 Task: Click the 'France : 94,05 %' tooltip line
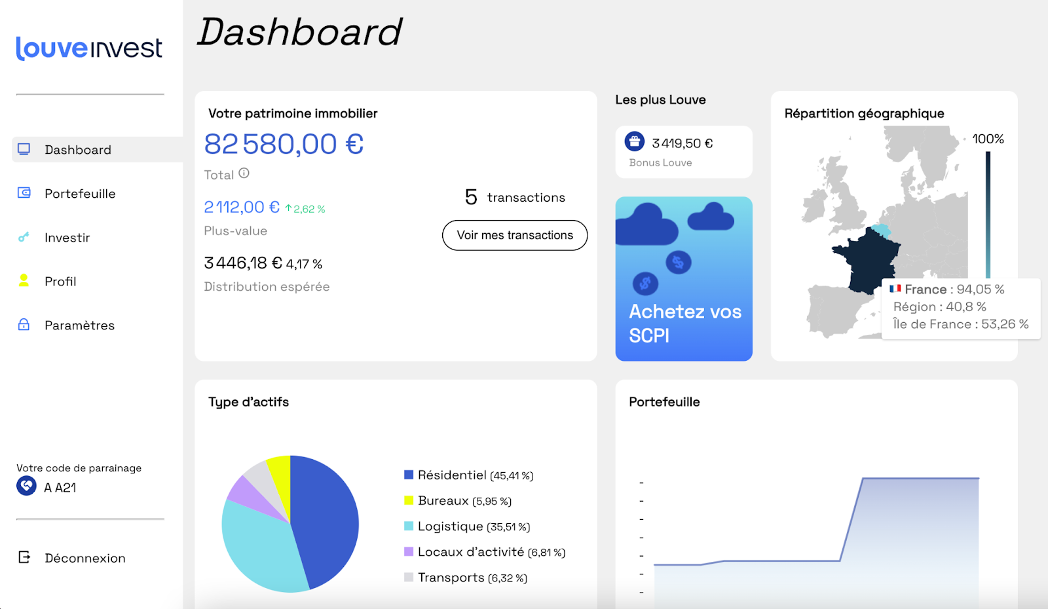tap(947, 289)
